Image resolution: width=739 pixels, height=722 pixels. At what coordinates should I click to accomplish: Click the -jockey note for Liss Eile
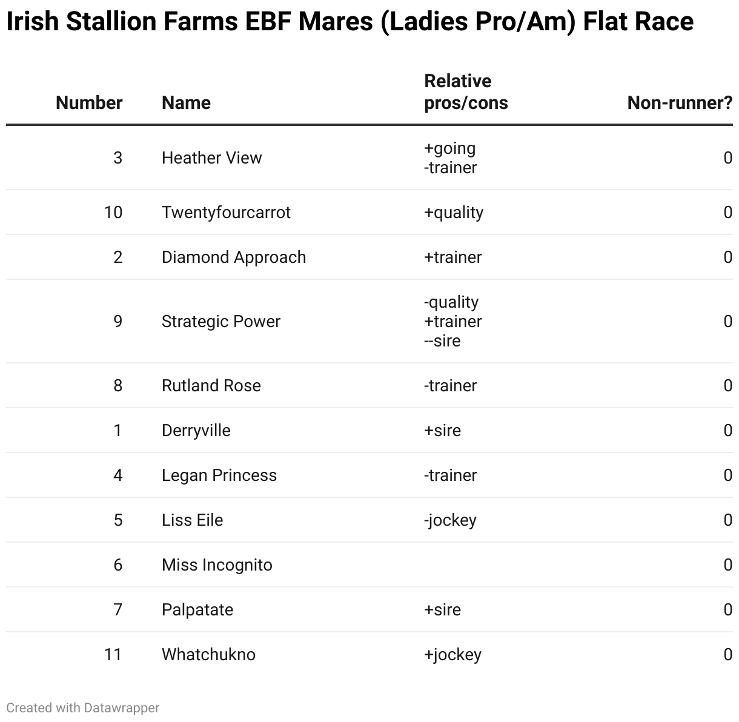[450, 520]
